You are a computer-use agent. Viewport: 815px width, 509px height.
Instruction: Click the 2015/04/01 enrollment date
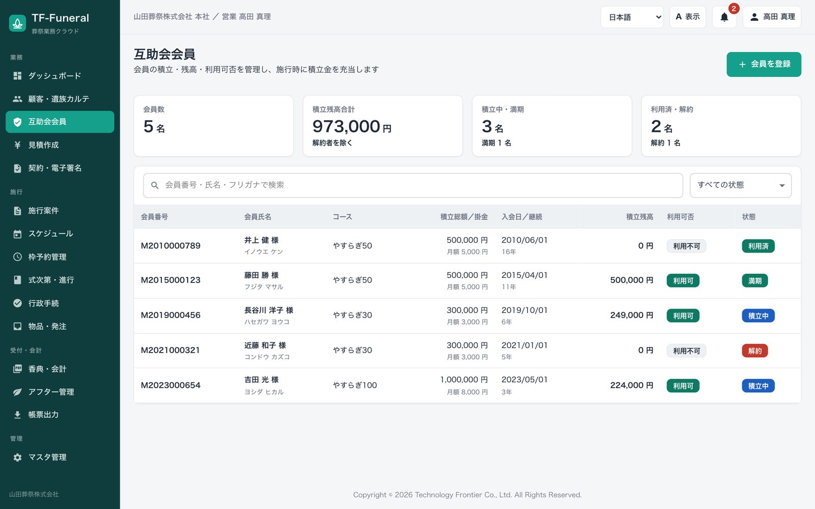[525, 275]
